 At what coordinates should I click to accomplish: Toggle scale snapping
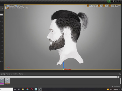click(110, 6)
